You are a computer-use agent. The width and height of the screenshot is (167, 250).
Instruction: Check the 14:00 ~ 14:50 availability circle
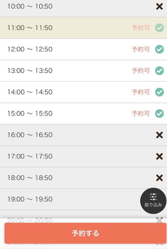click(x=159, y=92)
